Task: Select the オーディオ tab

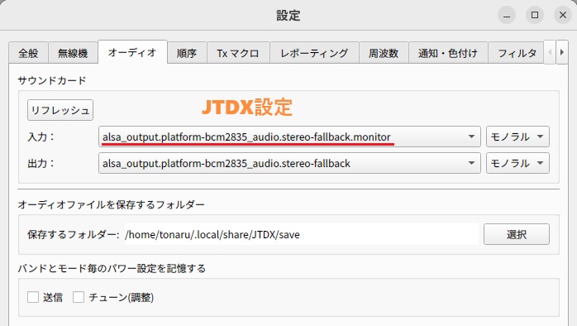Action: [x=132, y=52]
